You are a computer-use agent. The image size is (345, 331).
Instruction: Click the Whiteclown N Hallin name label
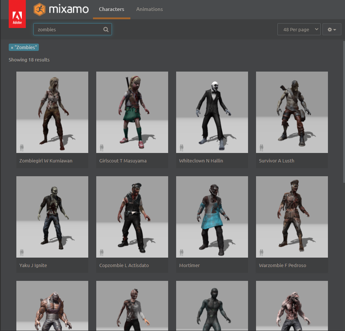coord(201,161)
